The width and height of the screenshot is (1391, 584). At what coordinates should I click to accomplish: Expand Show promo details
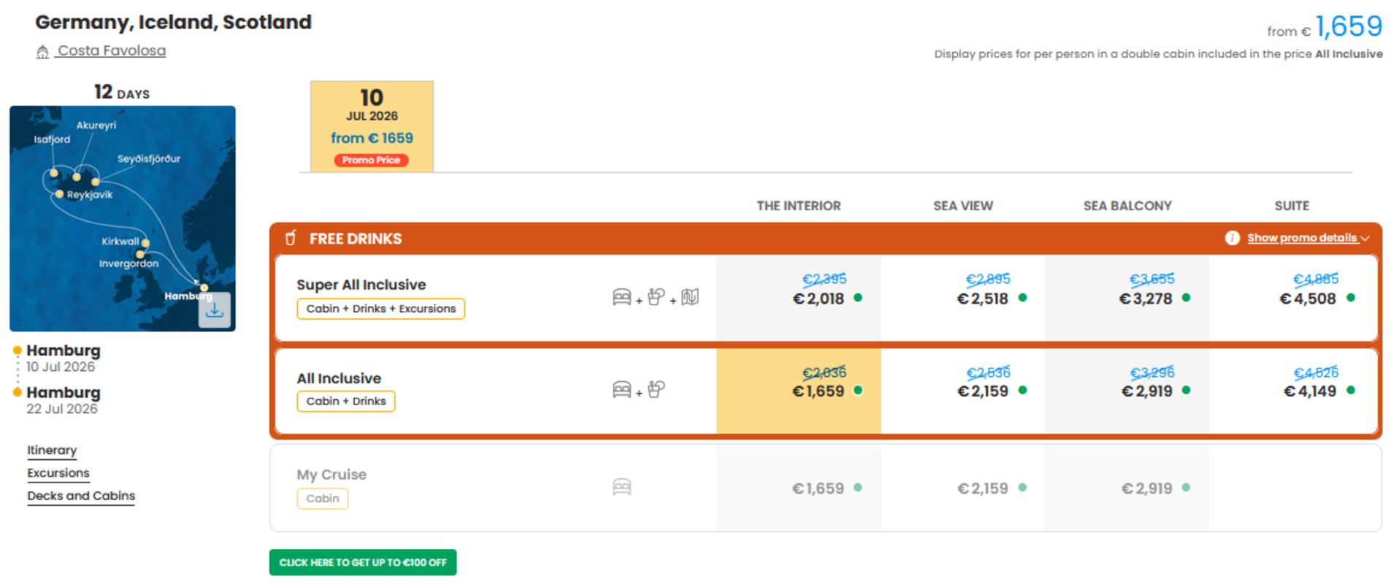(1308, 238)
